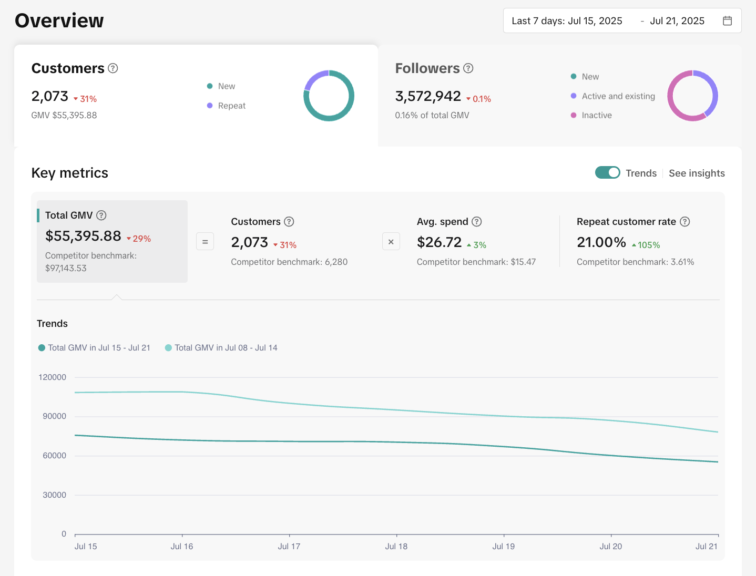Click the See insights link

[697, 173]
